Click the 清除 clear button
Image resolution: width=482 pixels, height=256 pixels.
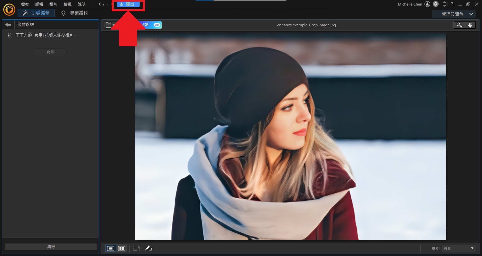51,247
